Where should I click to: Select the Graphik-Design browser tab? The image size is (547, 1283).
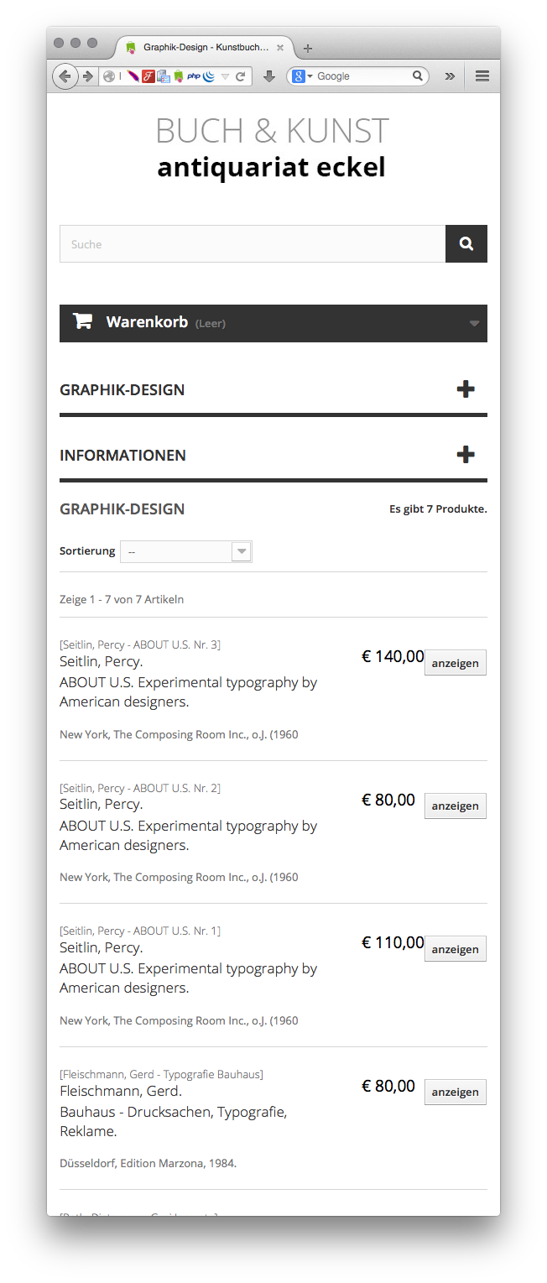coord(205,48)
